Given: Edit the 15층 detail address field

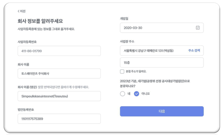Looking at the screenshot, I should pos(162,62).
